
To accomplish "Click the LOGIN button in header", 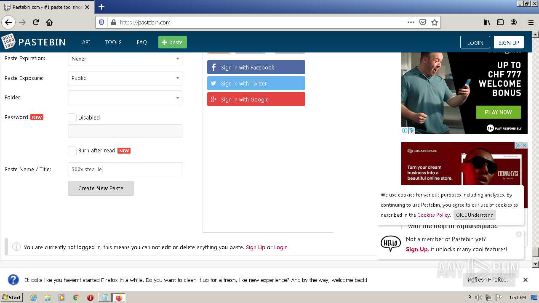I will (475, 42).
